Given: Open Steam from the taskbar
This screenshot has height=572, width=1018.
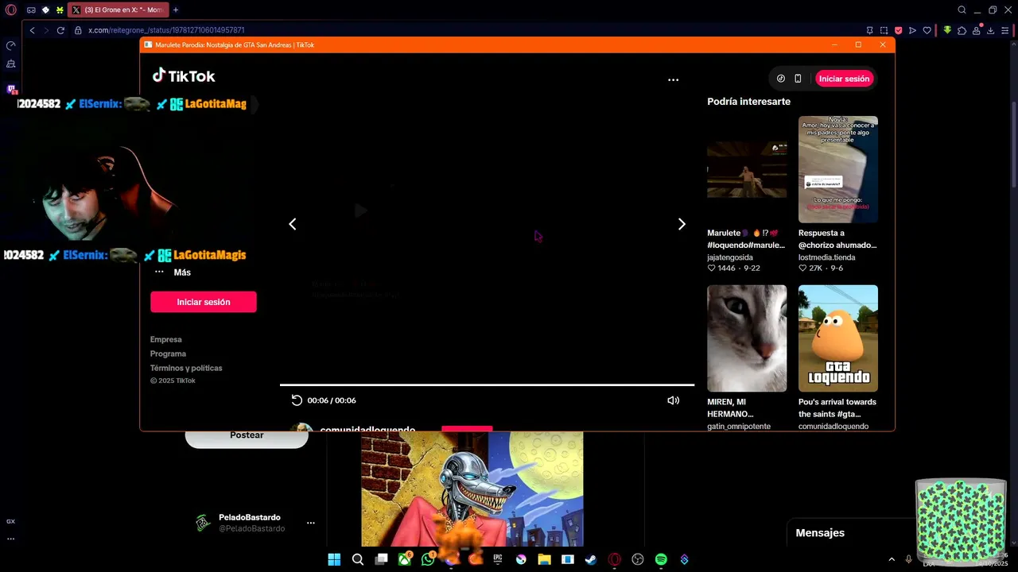Looking at the screenshot, I should (x=591, y=559).
